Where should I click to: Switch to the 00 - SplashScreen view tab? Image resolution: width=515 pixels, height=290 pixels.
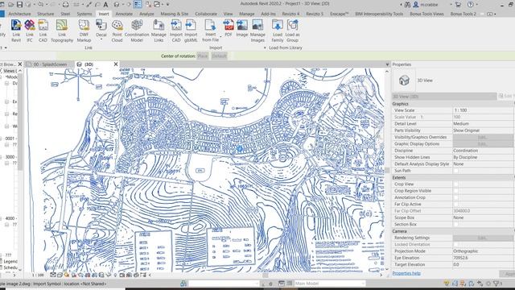point(50,64)
